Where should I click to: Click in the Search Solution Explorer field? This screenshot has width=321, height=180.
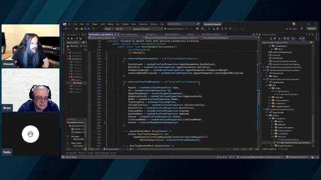[x=285, y=42]
